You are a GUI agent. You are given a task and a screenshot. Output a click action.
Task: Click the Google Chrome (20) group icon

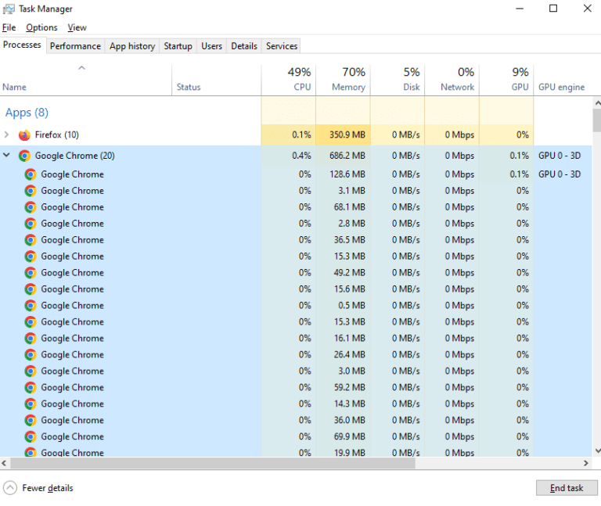pyautogui.click(x=24, y=156)
